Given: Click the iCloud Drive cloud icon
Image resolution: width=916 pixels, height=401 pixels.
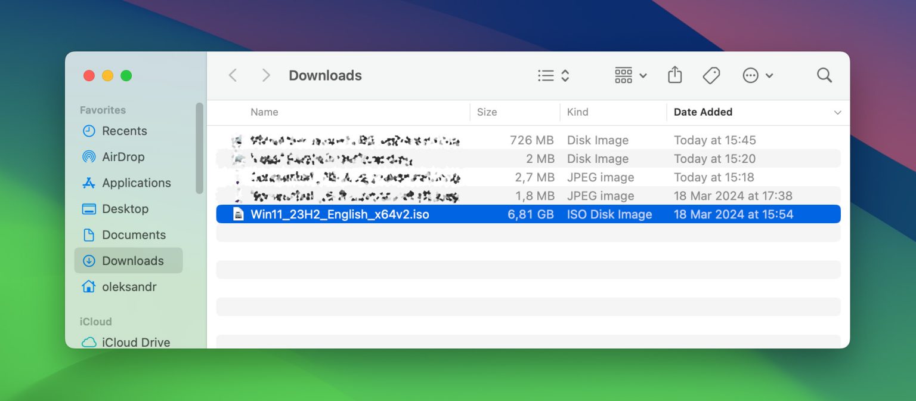Looking at the screenshot, I should [x=89, y=343].
